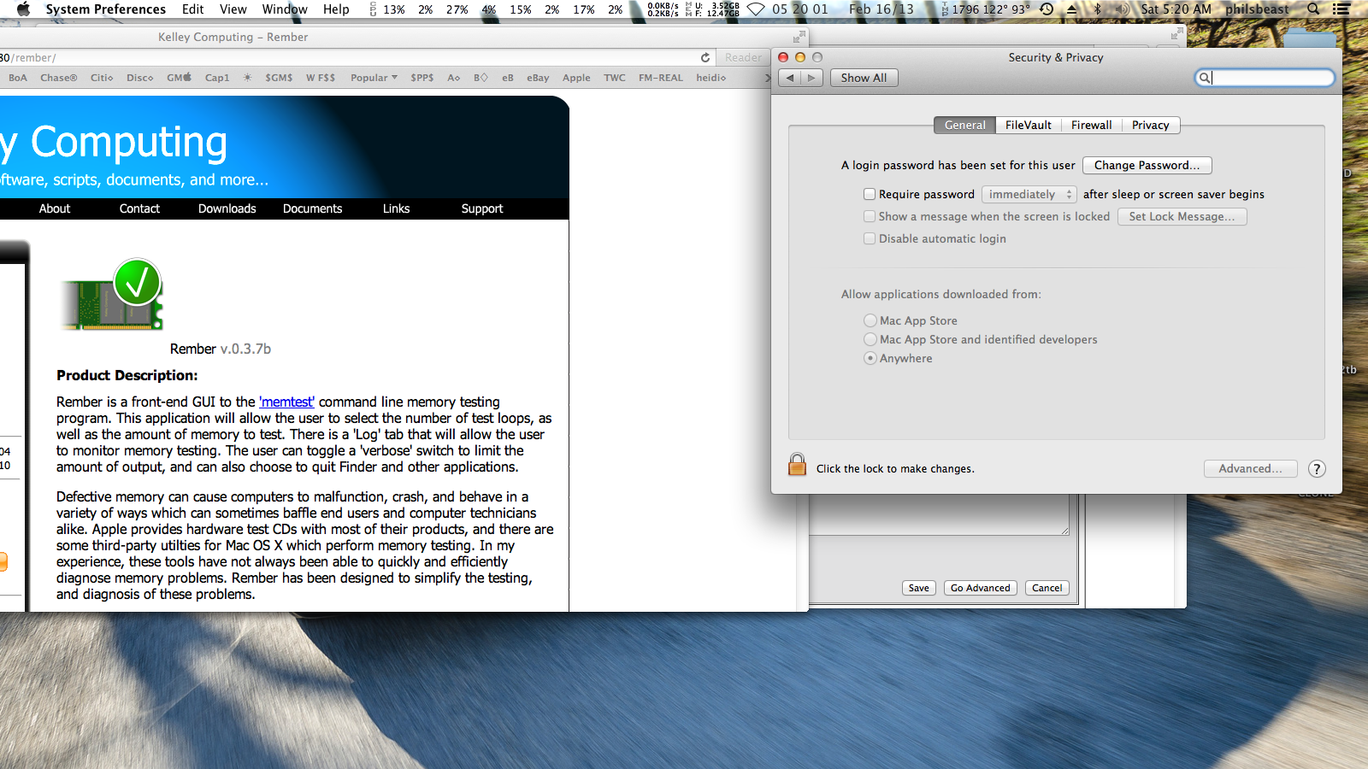Screen dimensions: 1368x769
Task: Open Notification Center list icon
Action: 1341,9
